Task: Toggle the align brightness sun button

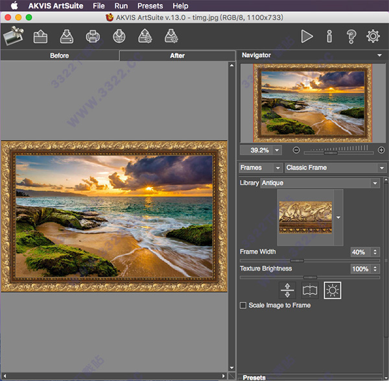Action: pyautogui.click(x=333, y=290)
